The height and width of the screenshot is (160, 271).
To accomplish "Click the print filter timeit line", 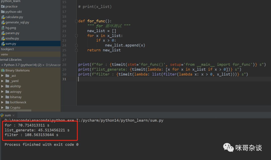I will pyautogui.click(x=163, y=74).
